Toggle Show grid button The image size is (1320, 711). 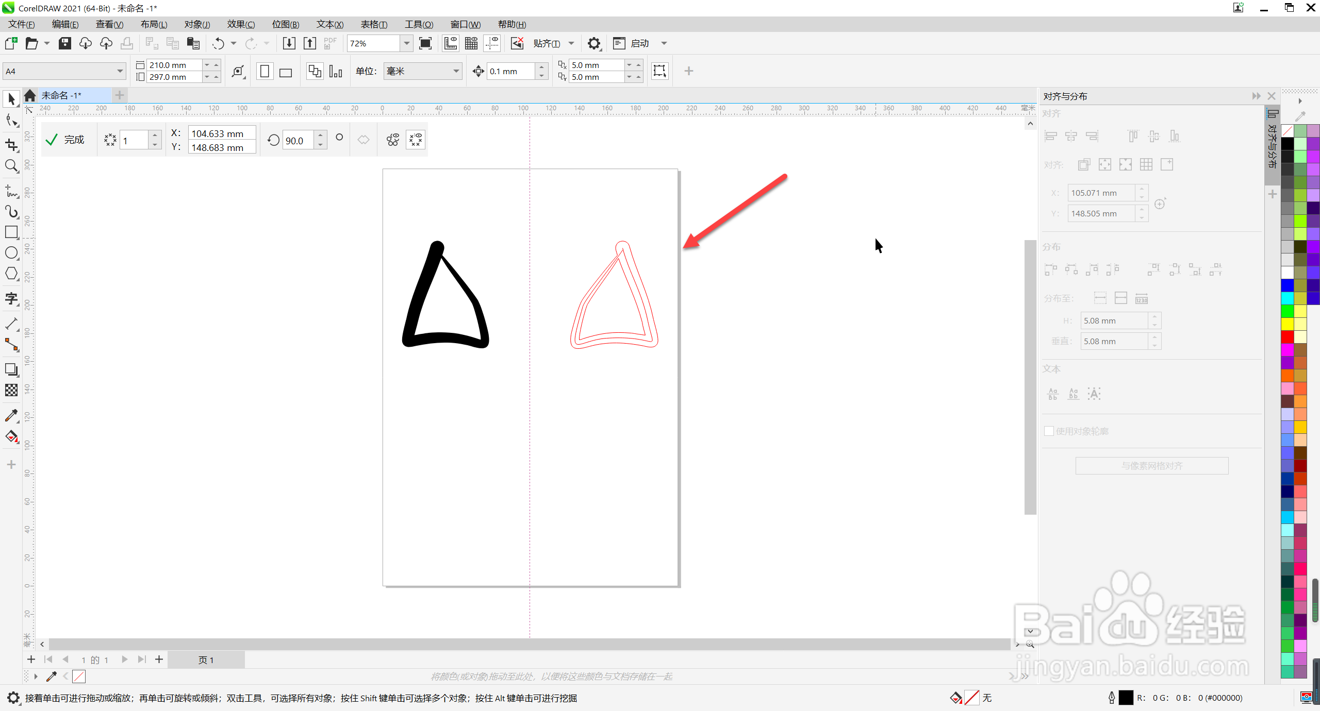click(x=471, y=43)
